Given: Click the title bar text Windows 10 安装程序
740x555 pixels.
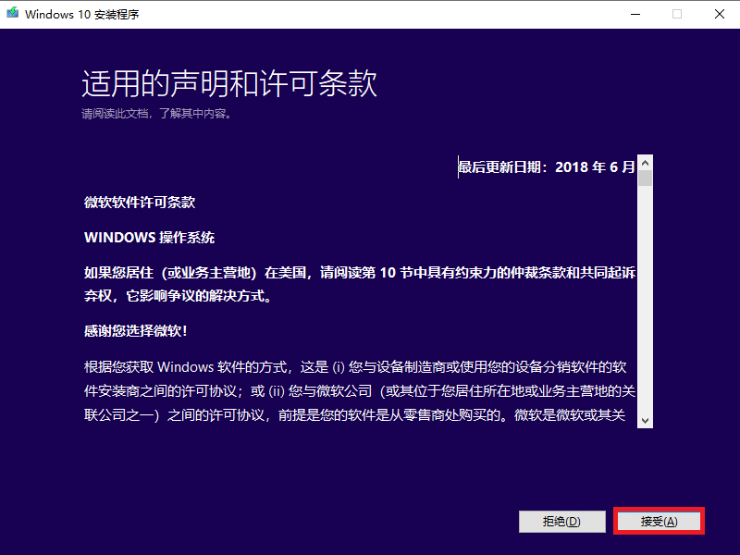Looking at the screenshot, I should [x=83, y=14].
